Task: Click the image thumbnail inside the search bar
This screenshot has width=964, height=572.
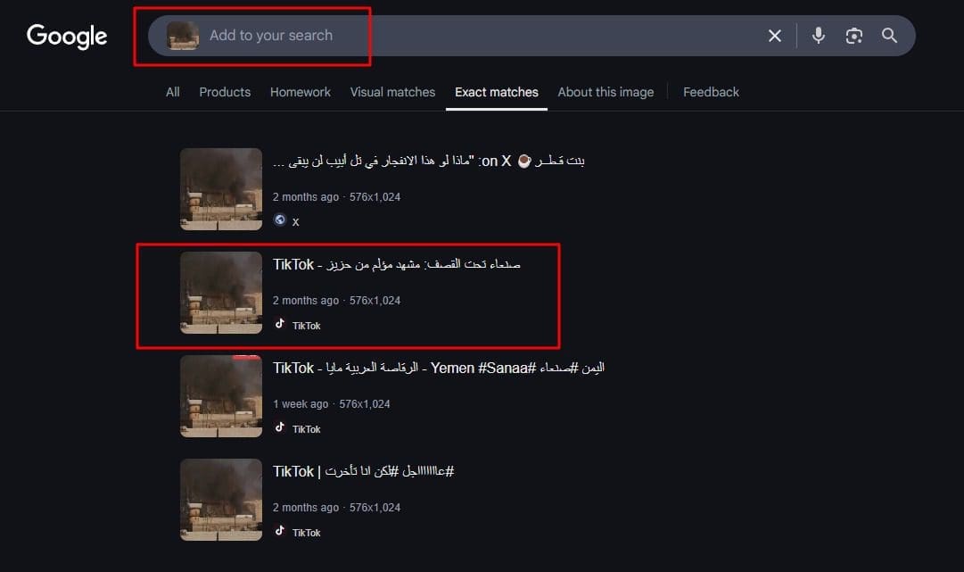Action: [183, 36]
